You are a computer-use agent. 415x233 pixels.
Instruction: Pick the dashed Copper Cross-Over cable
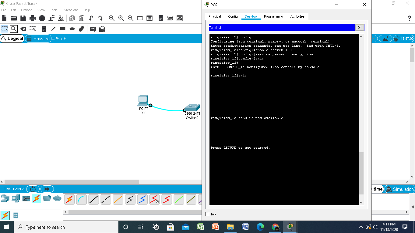click(x=106, y=199)
